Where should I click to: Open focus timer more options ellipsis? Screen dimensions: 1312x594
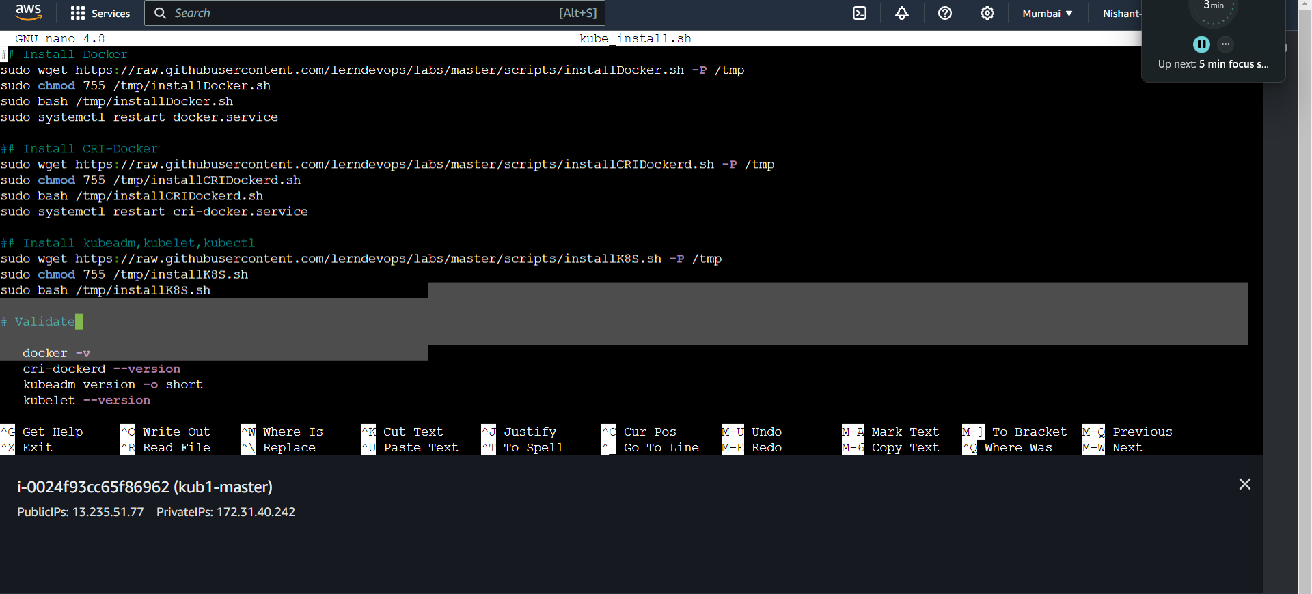click(1226, 44)
